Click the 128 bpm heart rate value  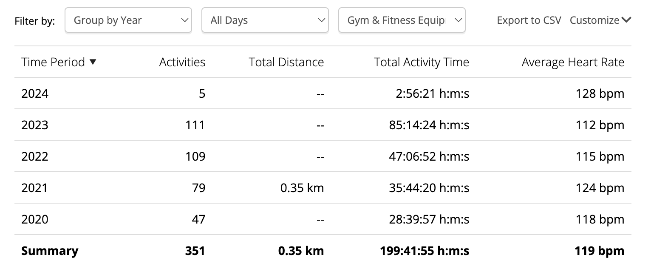tap(600, 93)
